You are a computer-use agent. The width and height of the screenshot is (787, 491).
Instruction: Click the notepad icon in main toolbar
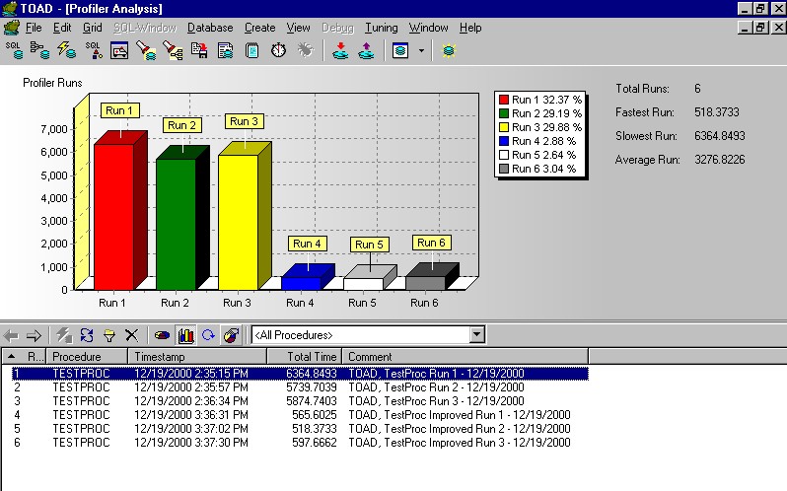(252, 50)
